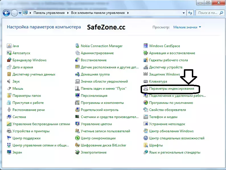Open Диспетчер учетных данных link
Screen dimensions: 226x170
34,74
